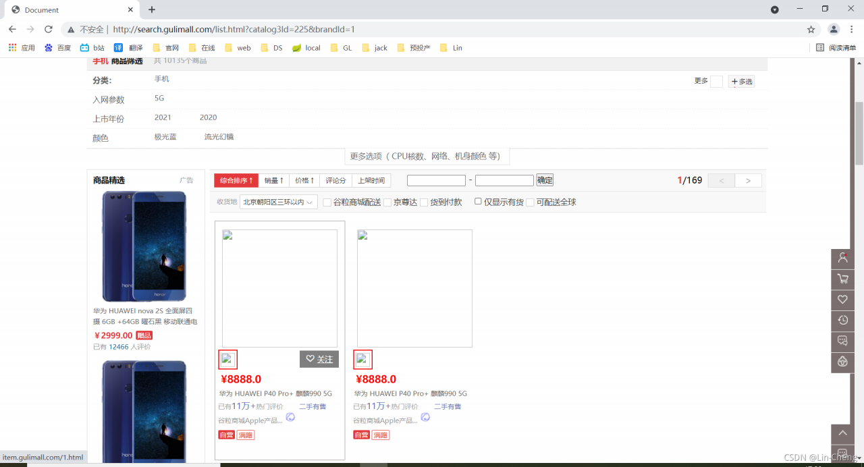Open the 百度 bookmark

coord(57,48)
